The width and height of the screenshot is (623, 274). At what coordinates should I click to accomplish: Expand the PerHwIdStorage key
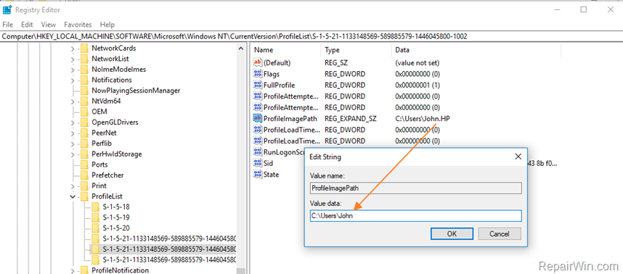pyautogui.click(x=73, y=154)
